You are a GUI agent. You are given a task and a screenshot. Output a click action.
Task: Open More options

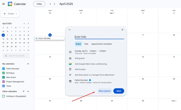click(105, 91)
